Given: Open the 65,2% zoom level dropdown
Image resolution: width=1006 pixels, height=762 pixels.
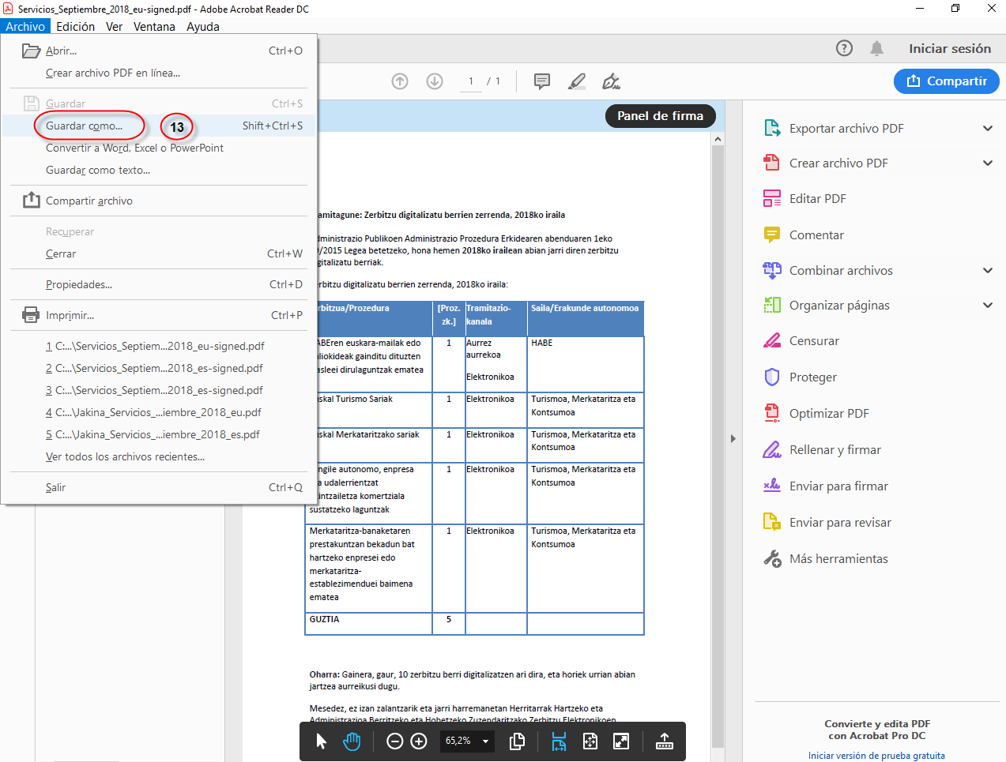Looking at the screenshot, I should [485, 741].
